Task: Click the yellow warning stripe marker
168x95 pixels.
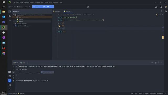Action: click(163, 37)
